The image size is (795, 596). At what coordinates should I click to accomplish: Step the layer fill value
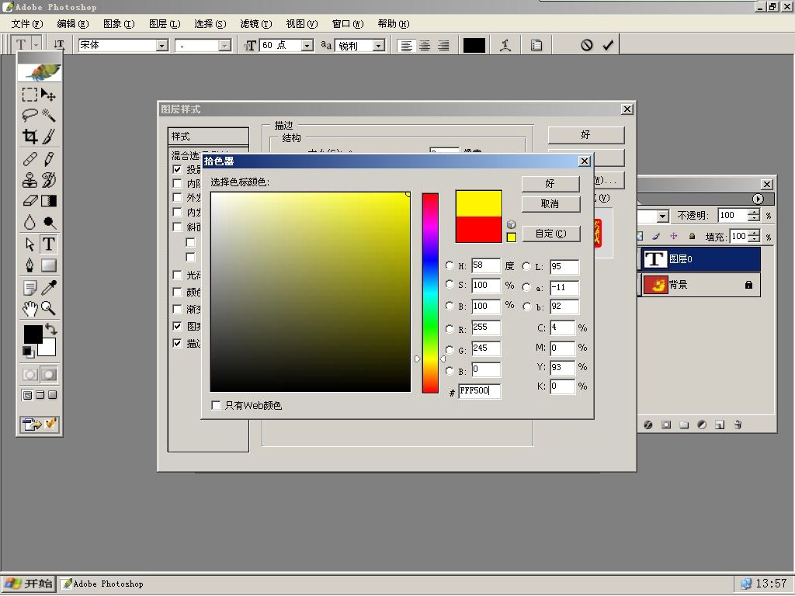tap(754, 236)
